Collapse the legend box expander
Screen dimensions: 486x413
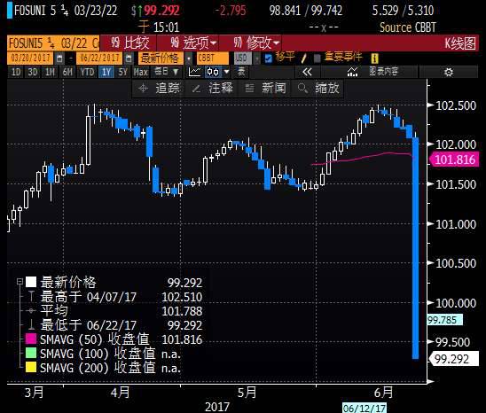pyautogui.click(x=20, y=282)
